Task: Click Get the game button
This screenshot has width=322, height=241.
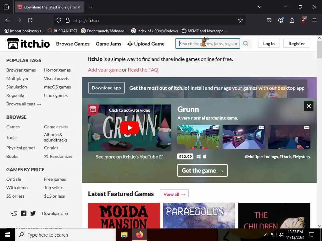Action: [x=203, y=170]
